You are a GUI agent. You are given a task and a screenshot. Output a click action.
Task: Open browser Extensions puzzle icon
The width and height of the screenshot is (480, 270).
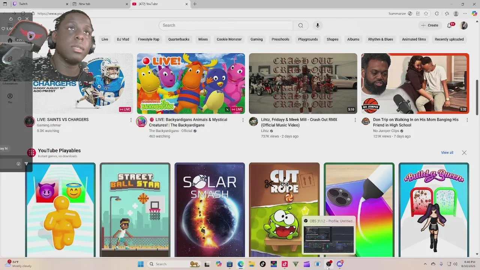pyautogui.click(x=436, y=13)
